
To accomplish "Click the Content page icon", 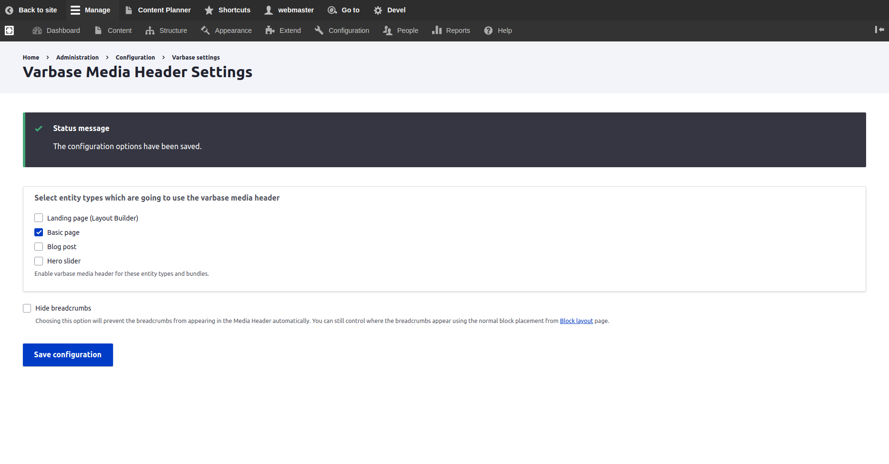I will point(98,30).
